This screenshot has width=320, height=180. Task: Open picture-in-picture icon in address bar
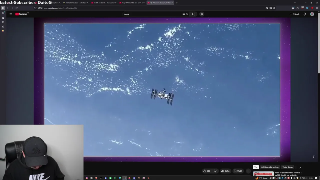[267, 8]
